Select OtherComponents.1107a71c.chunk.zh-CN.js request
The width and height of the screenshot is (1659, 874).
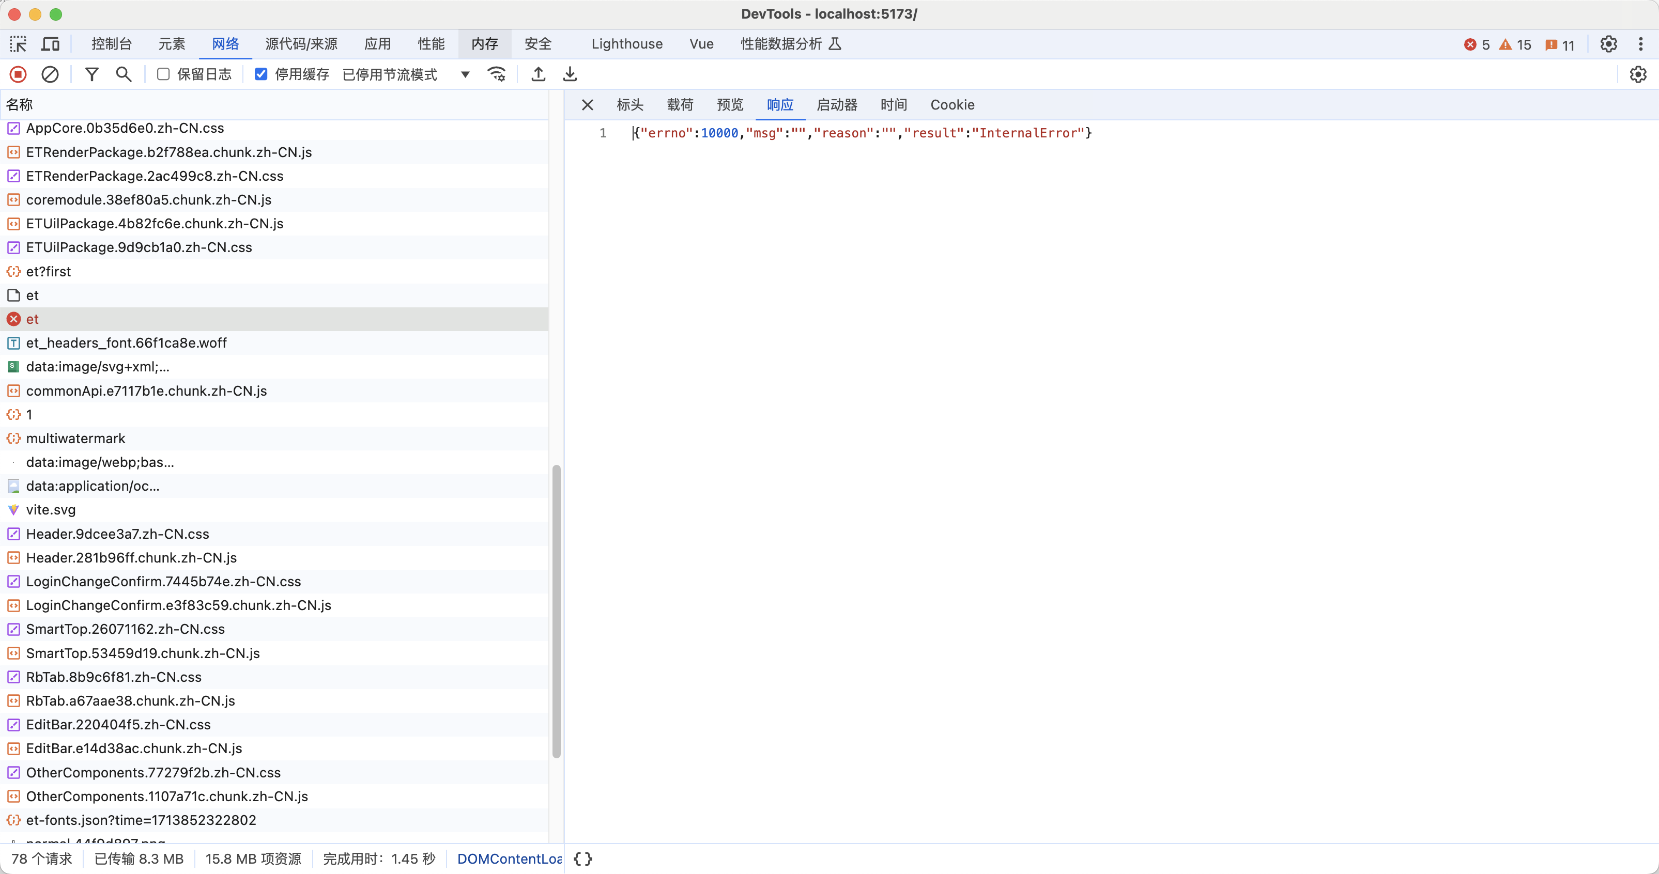(274, 796)
